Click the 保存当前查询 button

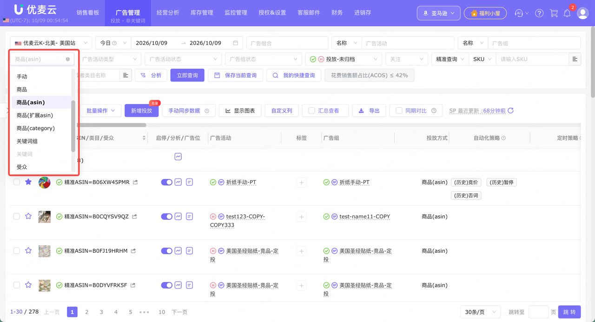point(235,75)
